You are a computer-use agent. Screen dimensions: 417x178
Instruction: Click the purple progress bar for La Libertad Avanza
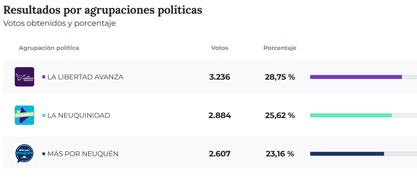coord(355,77)
